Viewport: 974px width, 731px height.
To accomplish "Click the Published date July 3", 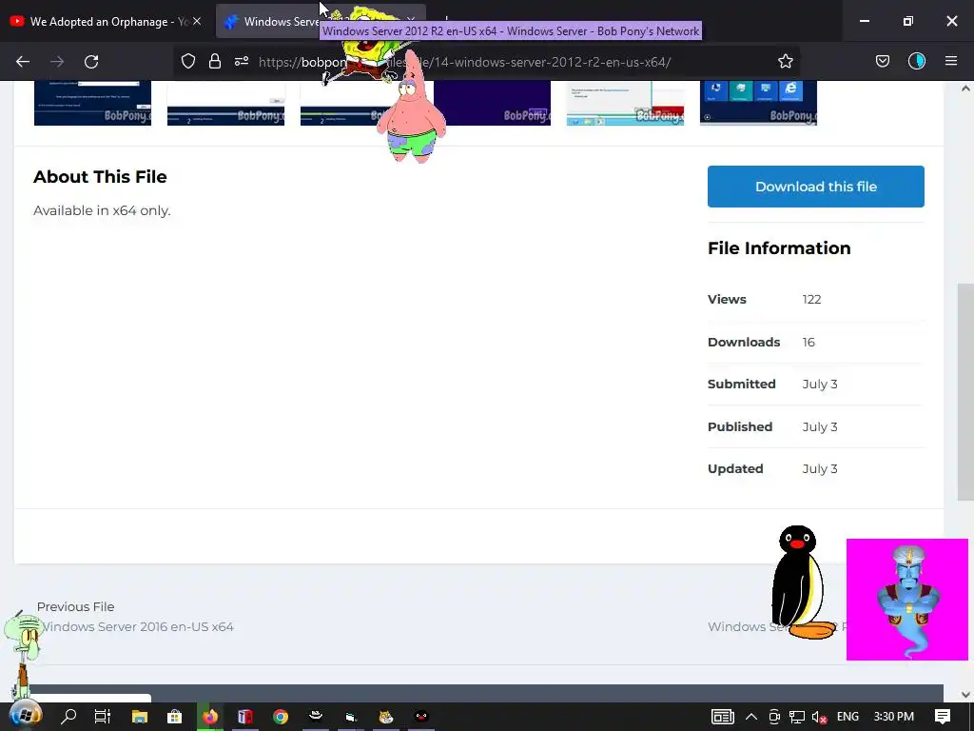I will point(820,427).
